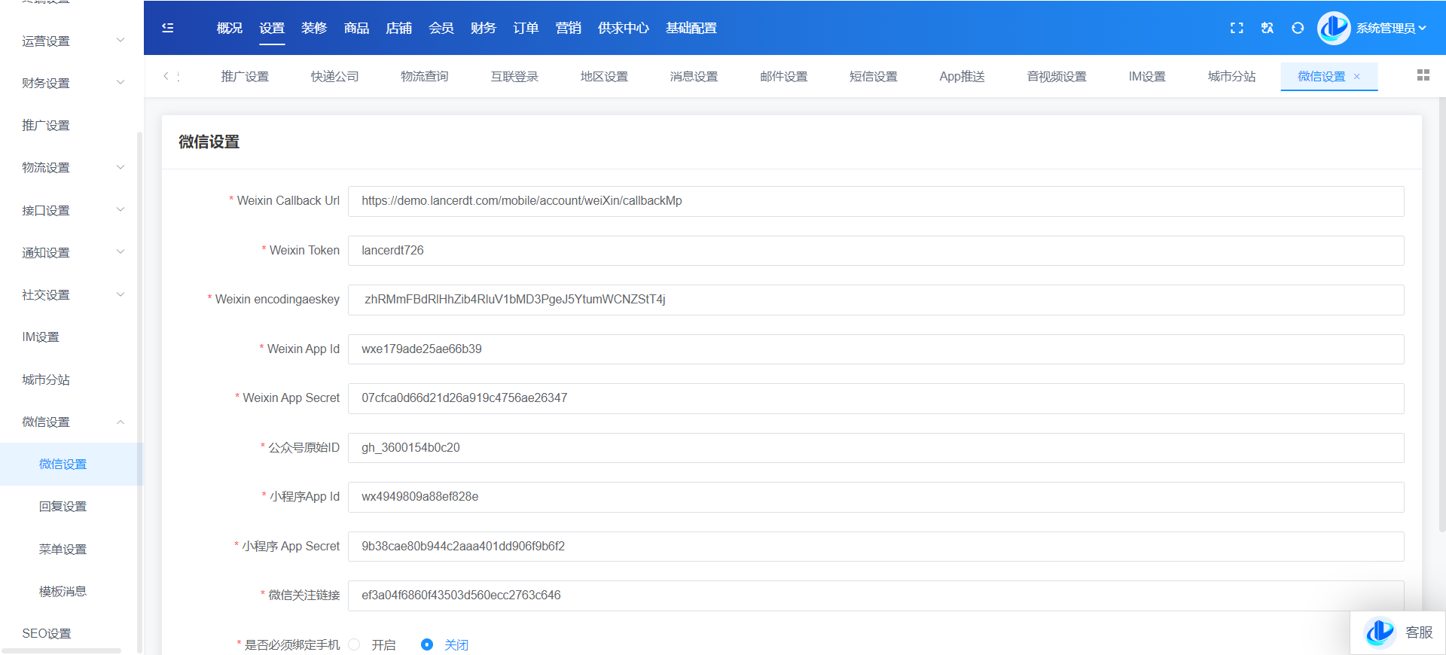This screenshot has height=655, width=1446.
Task: Collapse the sidebar with the menu fold icon
Action: coord(168,28)
